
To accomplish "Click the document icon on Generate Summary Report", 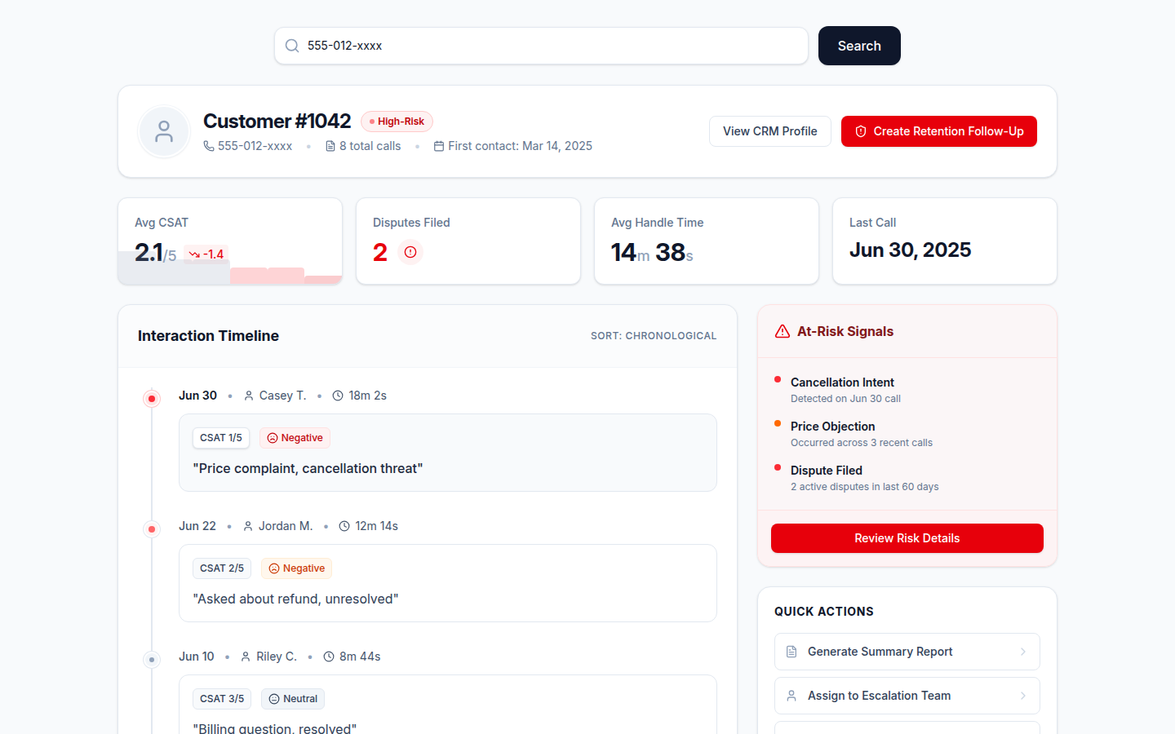I will click(x=791, y=652).
